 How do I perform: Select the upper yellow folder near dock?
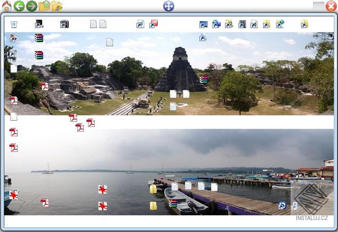tap(153, 189)
